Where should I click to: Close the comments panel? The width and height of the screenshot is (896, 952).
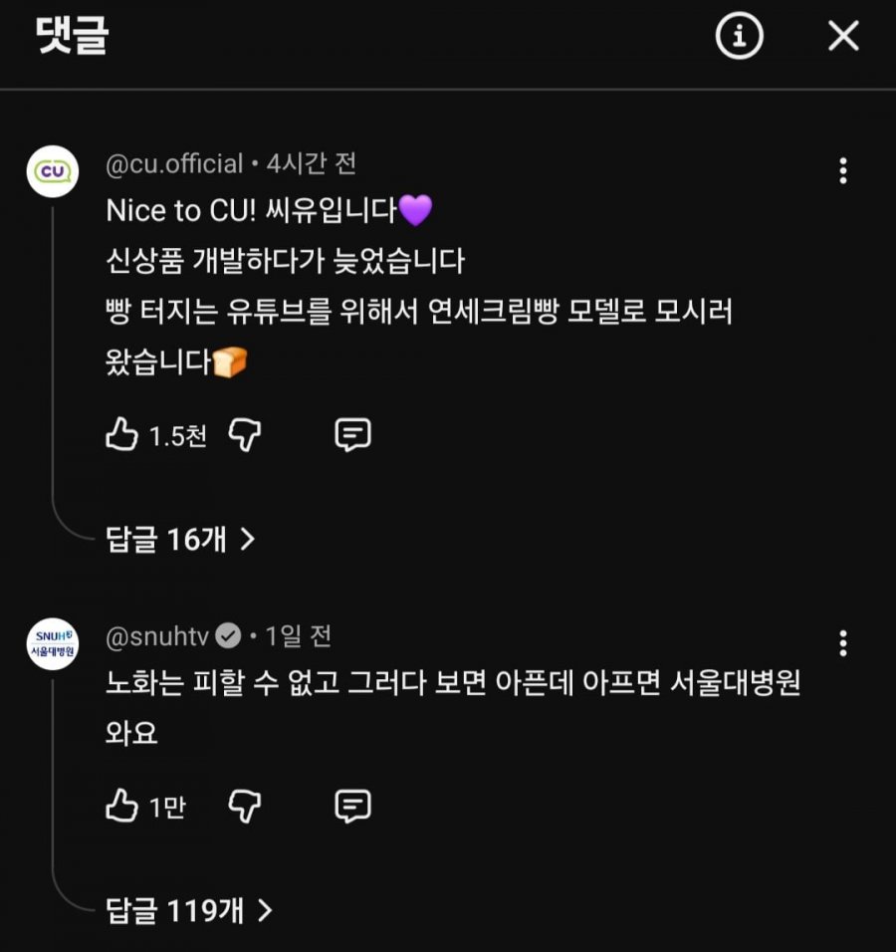point(843,37)
